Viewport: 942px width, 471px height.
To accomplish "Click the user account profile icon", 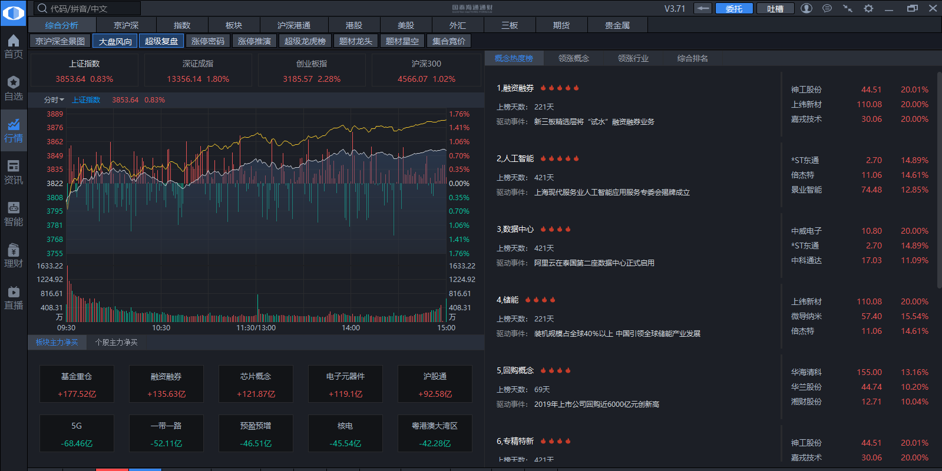I will [x=807, y=8].
